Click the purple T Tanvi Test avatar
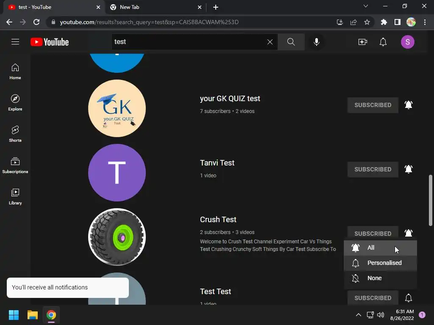 tap(117, 173)
